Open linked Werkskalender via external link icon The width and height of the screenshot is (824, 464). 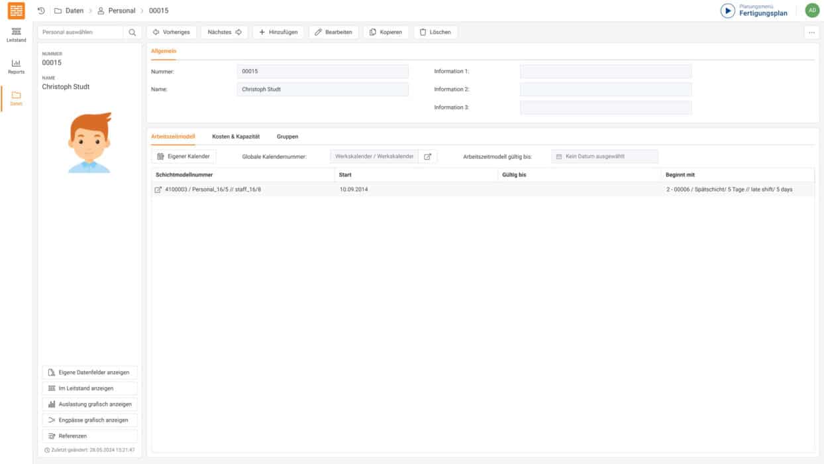click(x=428, y=156)
